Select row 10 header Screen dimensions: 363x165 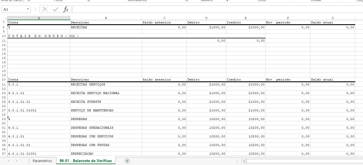pyautogui.click(x=4, y=36)
